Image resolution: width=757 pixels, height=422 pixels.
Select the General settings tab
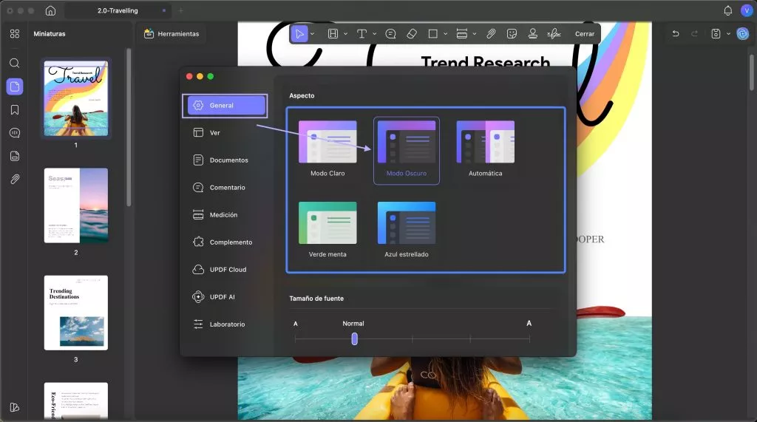click(225, 105)
